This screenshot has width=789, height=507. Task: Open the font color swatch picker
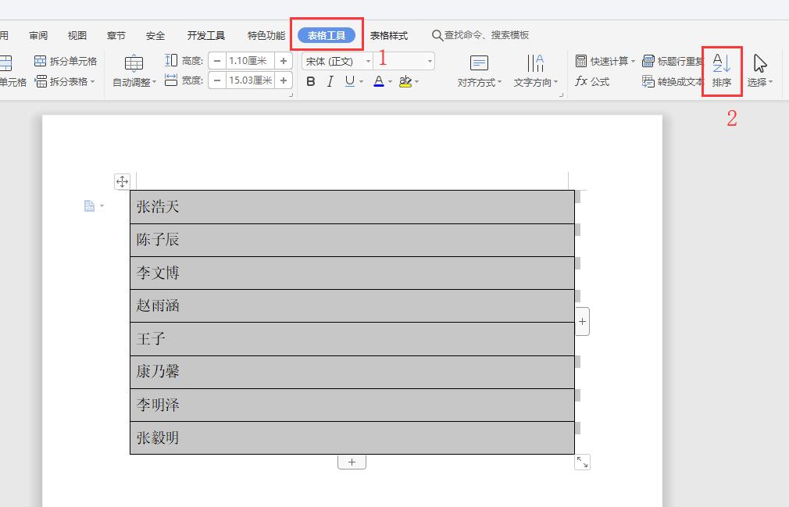[x=377, y=80]
